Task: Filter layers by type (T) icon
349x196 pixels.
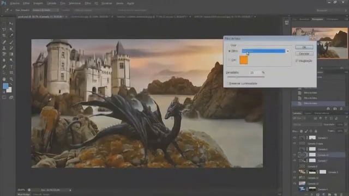Action: (x=326, y=119)
